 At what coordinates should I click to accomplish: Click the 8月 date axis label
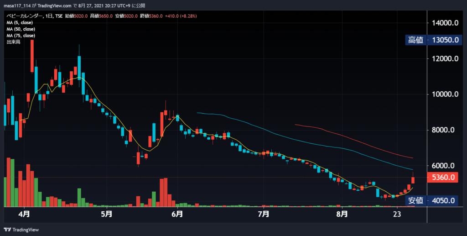(x=342, y=214)
